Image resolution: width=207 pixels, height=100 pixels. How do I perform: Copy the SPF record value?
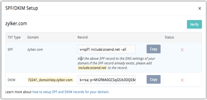click(154, 49)
